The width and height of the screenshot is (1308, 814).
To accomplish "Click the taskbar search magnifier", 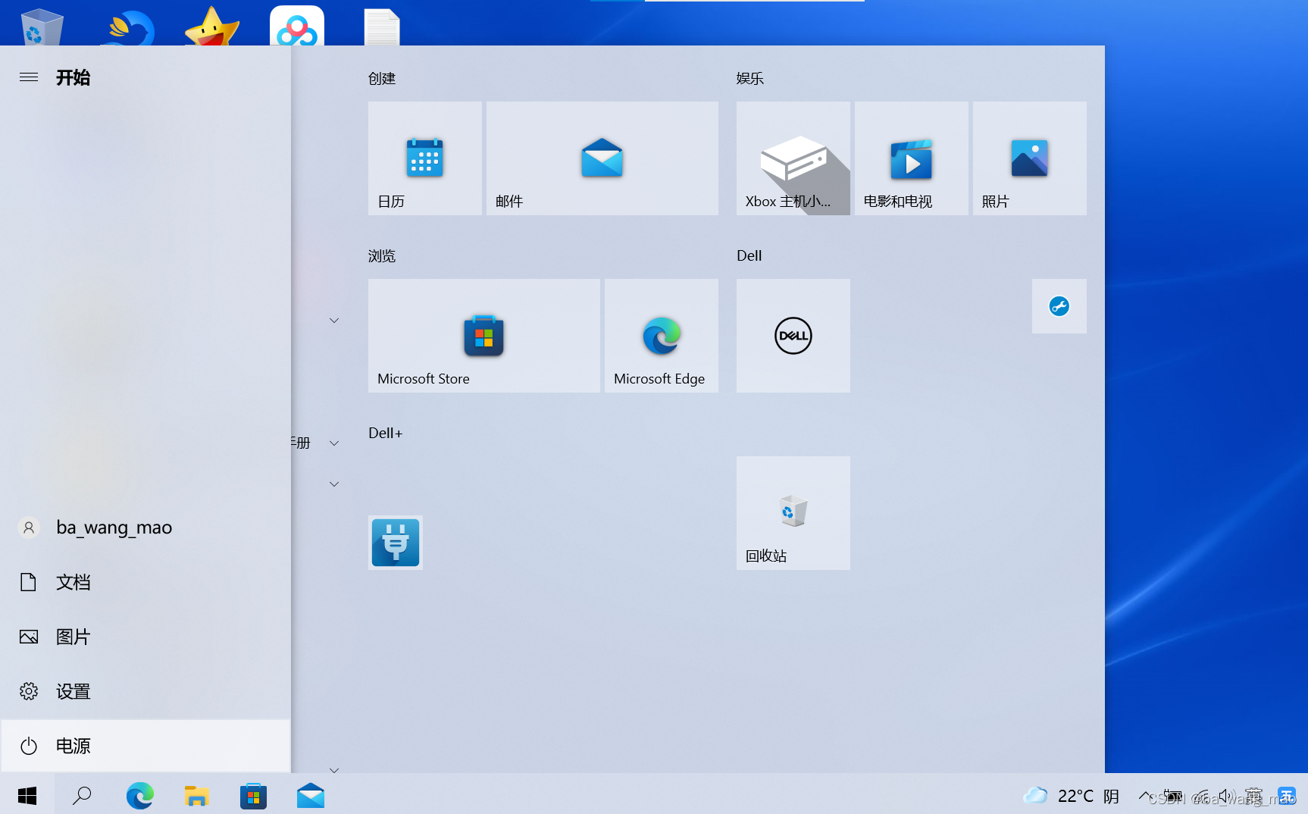I will click(82, 795).
